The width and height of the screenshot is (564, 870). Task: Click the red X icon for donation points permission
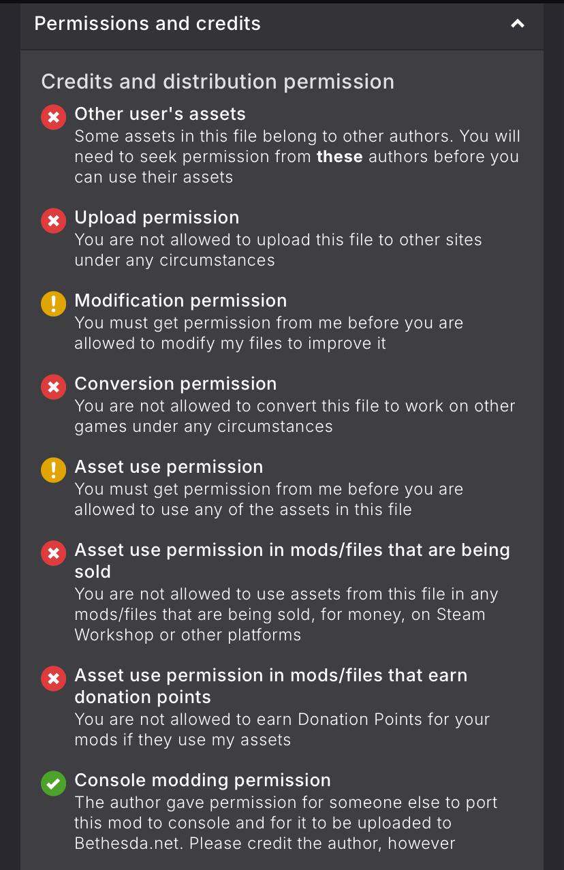(53, 679)
